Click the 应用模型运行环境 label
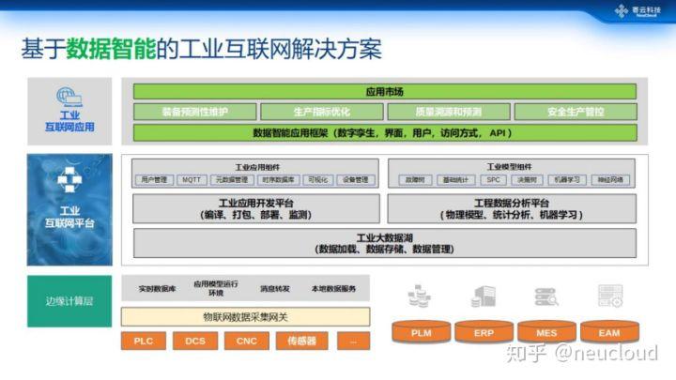This screenshot has width=676, height=380. (x=216, y=288)
